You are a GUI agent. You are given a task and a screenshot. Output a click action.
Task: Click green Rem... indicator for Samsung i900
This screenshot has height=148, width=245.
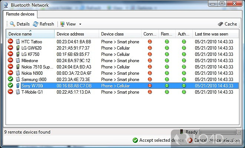(167, 79)
